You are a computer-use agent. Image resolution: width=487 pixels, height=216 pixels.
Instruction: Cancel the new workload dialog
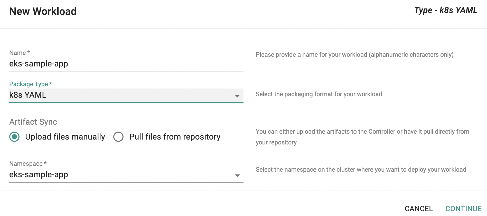419,209
